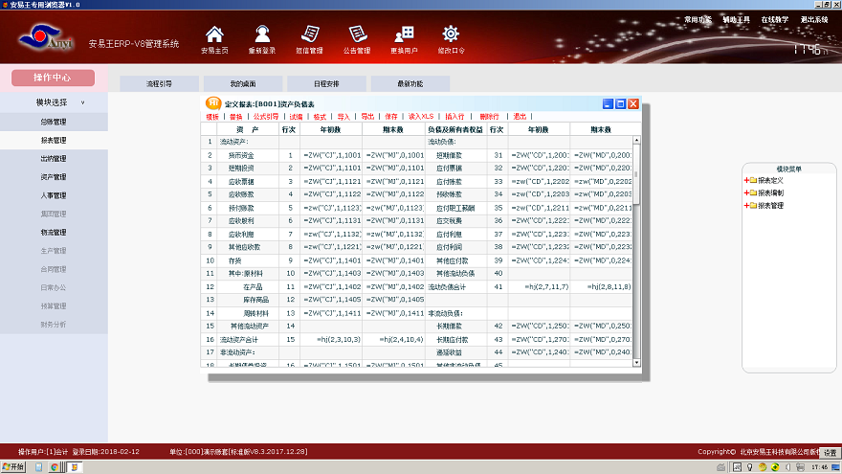This screenshot has width=842, height=474.
Task: Click 读入XLS in report toolbar
Action: pyautogui.click(x=421, y=117)
